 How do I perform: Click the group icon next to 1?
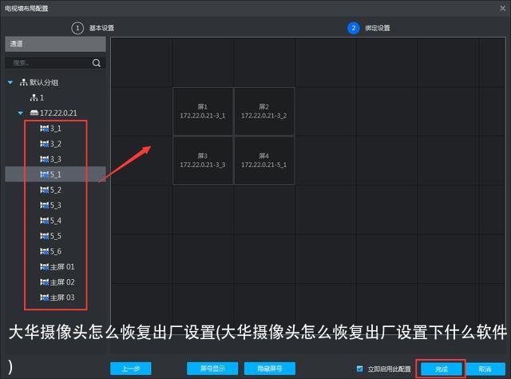(34, 98)
